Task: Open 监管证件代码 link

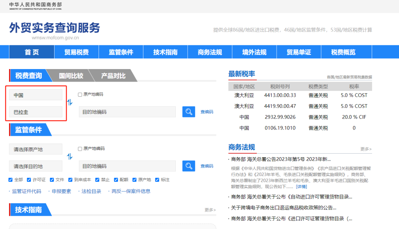Action: [26, 191]
